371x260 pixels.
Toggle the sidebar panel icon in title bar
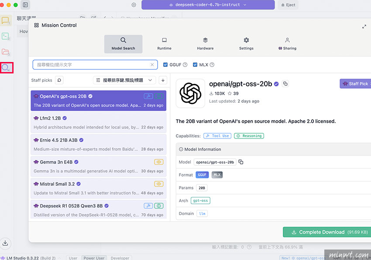[25, 5]
